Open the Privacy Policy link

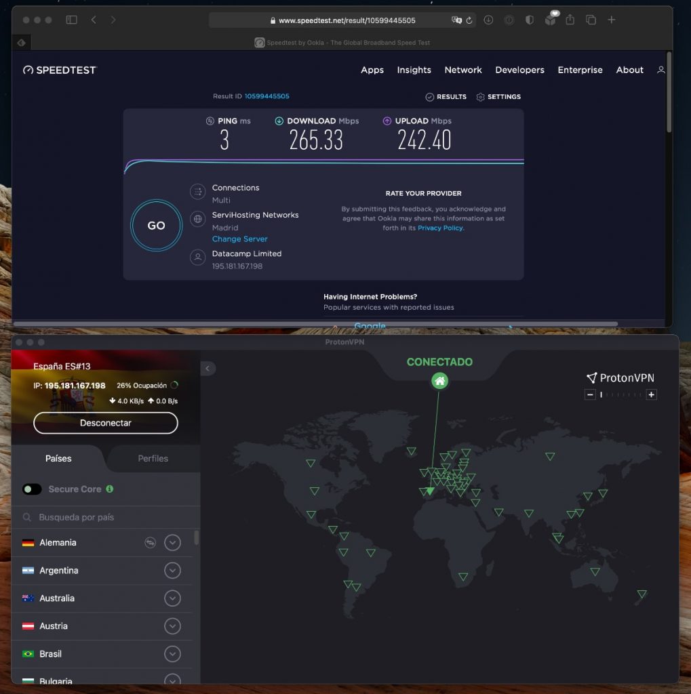point(440,228)
